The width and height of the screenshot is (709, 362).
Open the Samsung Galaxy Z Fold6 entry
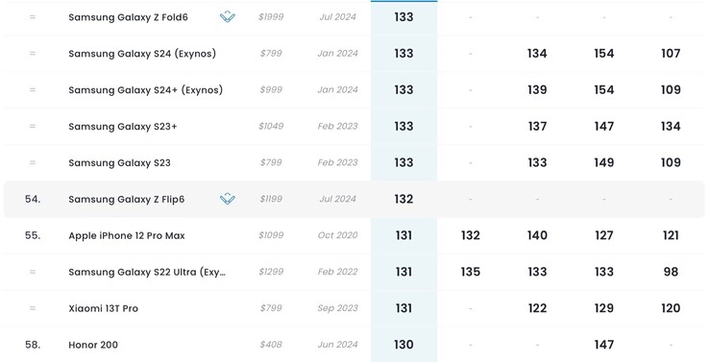coord(128,17)
